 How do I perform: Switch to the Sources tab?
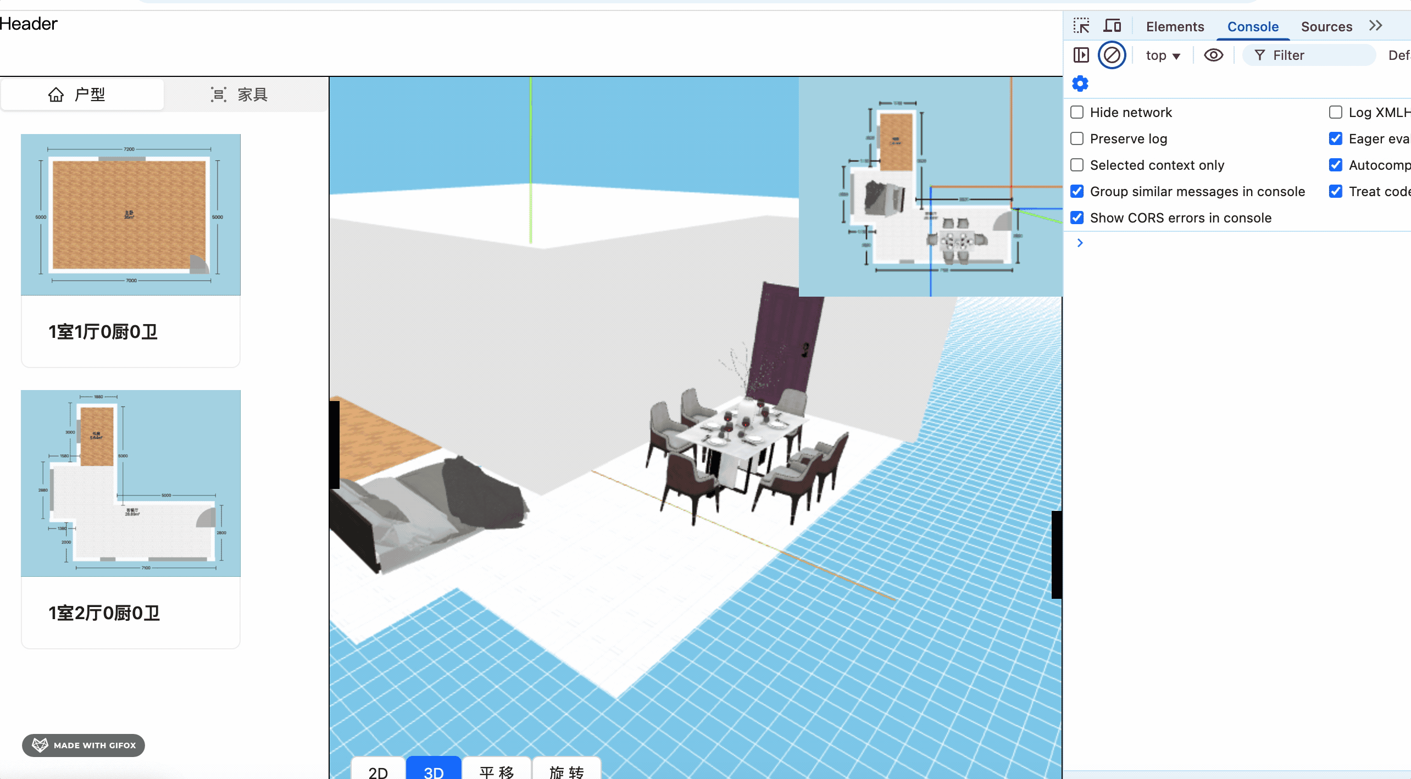point(1326,26)
